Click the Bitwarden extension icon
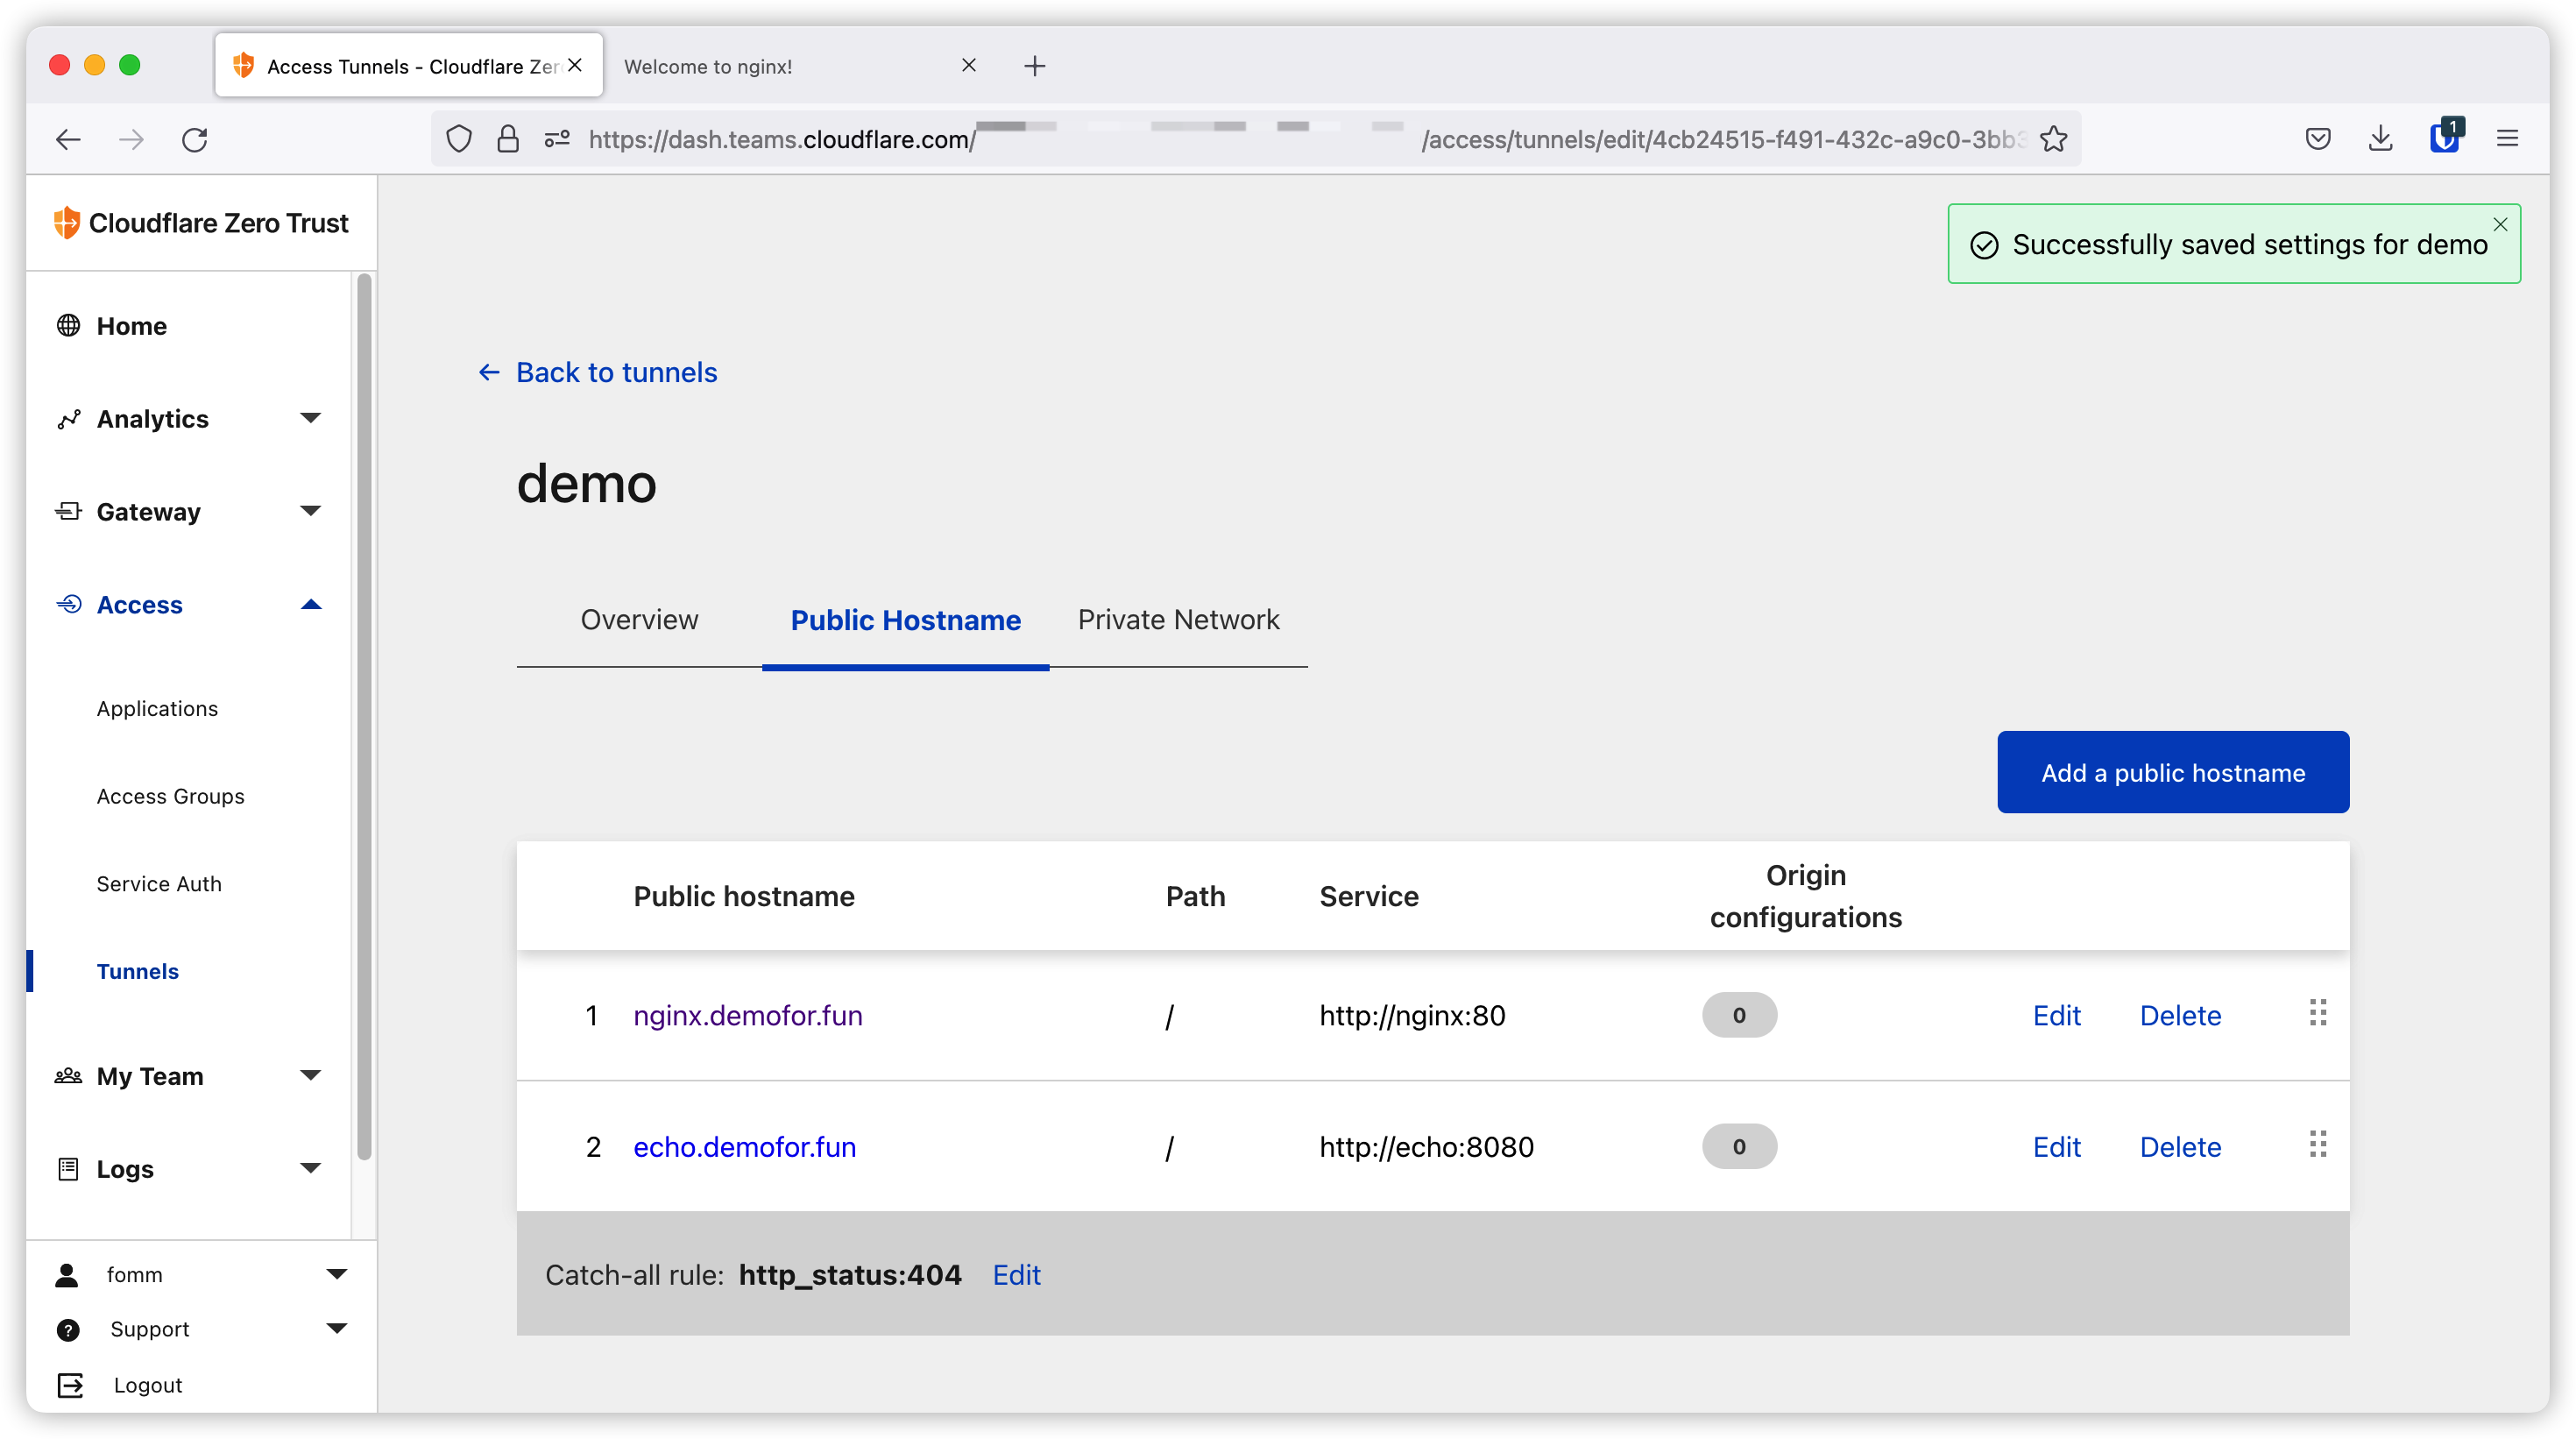The height and width of the screenshot is (1439, 2576). point(2444,138)
